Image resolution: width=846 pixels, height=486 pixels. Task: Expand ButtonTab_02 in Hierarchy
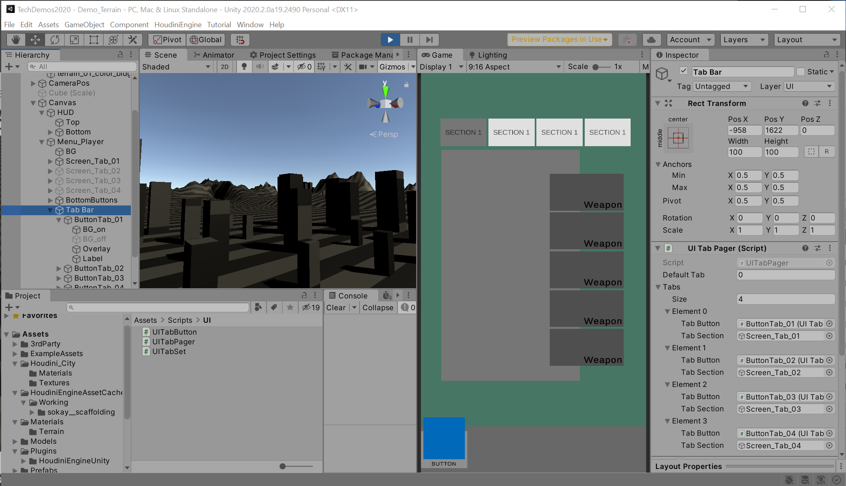pyautogui.click(x=59, y=268)
